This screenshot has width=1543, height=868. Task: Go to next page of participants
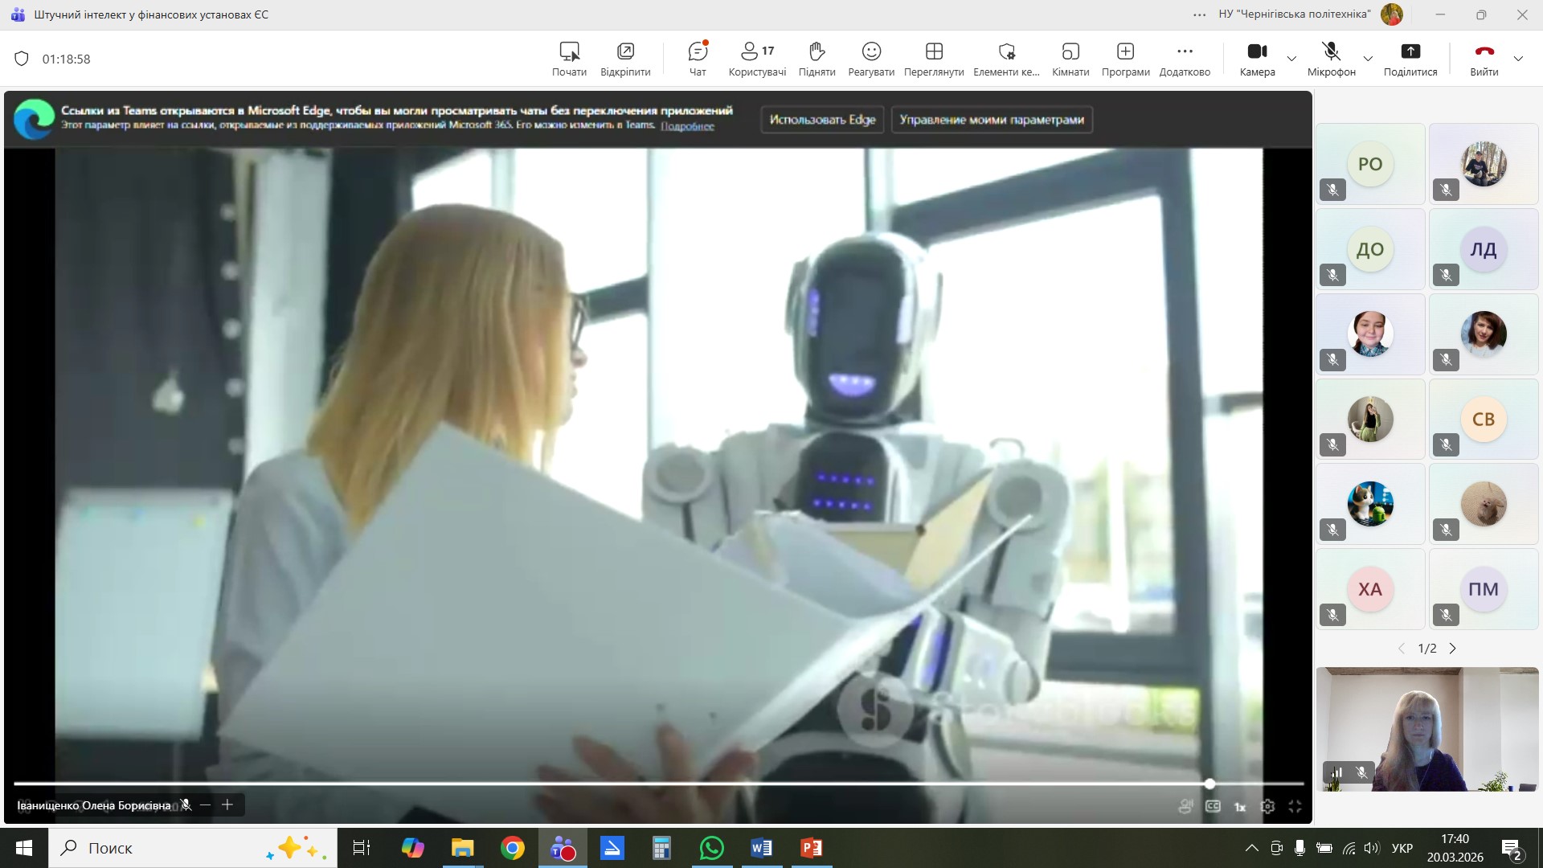click(1452, 649)
